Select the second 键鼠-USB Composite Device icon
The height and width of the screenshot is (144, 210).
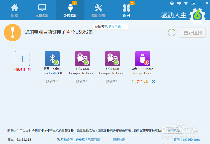pos(113,59)
